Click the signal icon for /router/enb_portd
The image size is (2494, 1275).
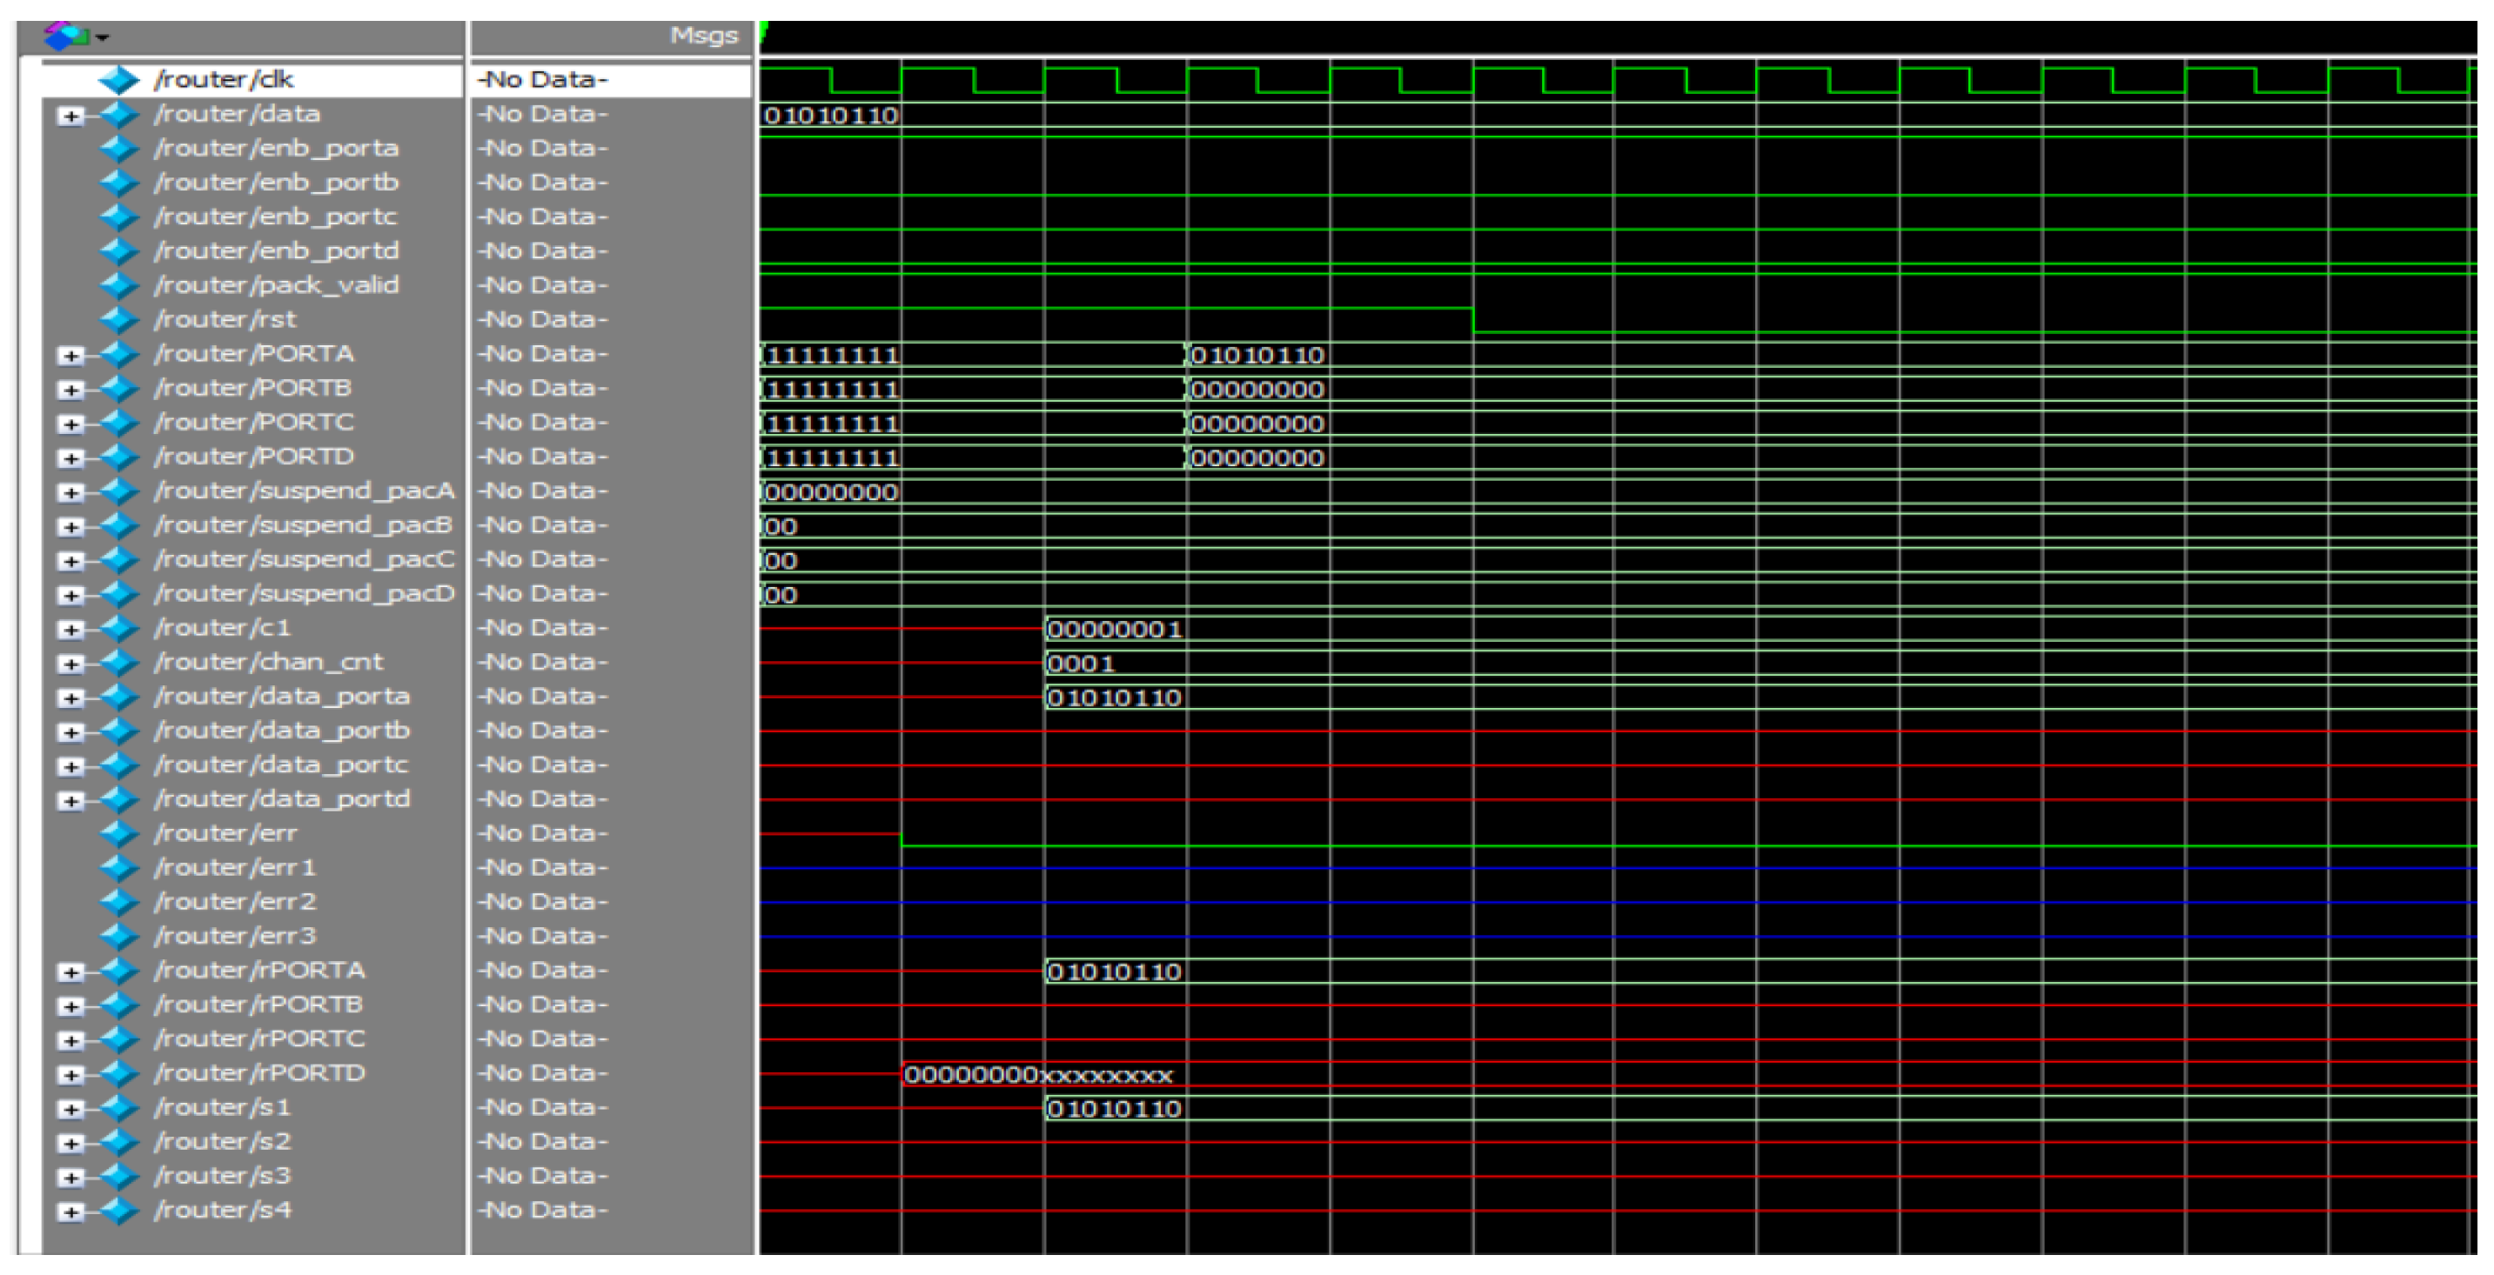pos(119,250)
